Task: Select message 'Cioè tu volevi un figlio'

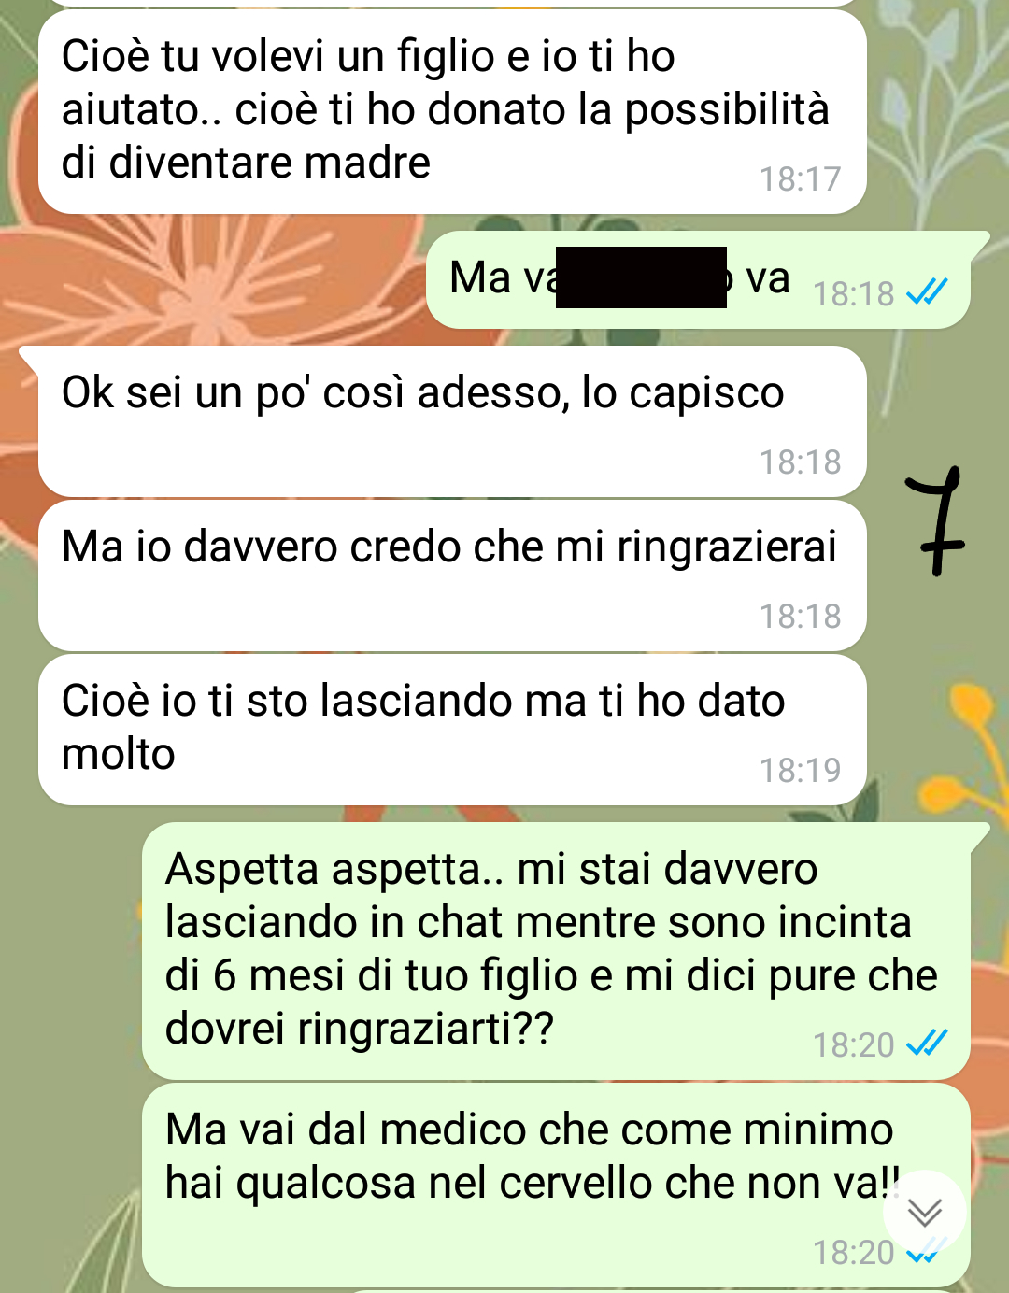Action: [452, 110]
